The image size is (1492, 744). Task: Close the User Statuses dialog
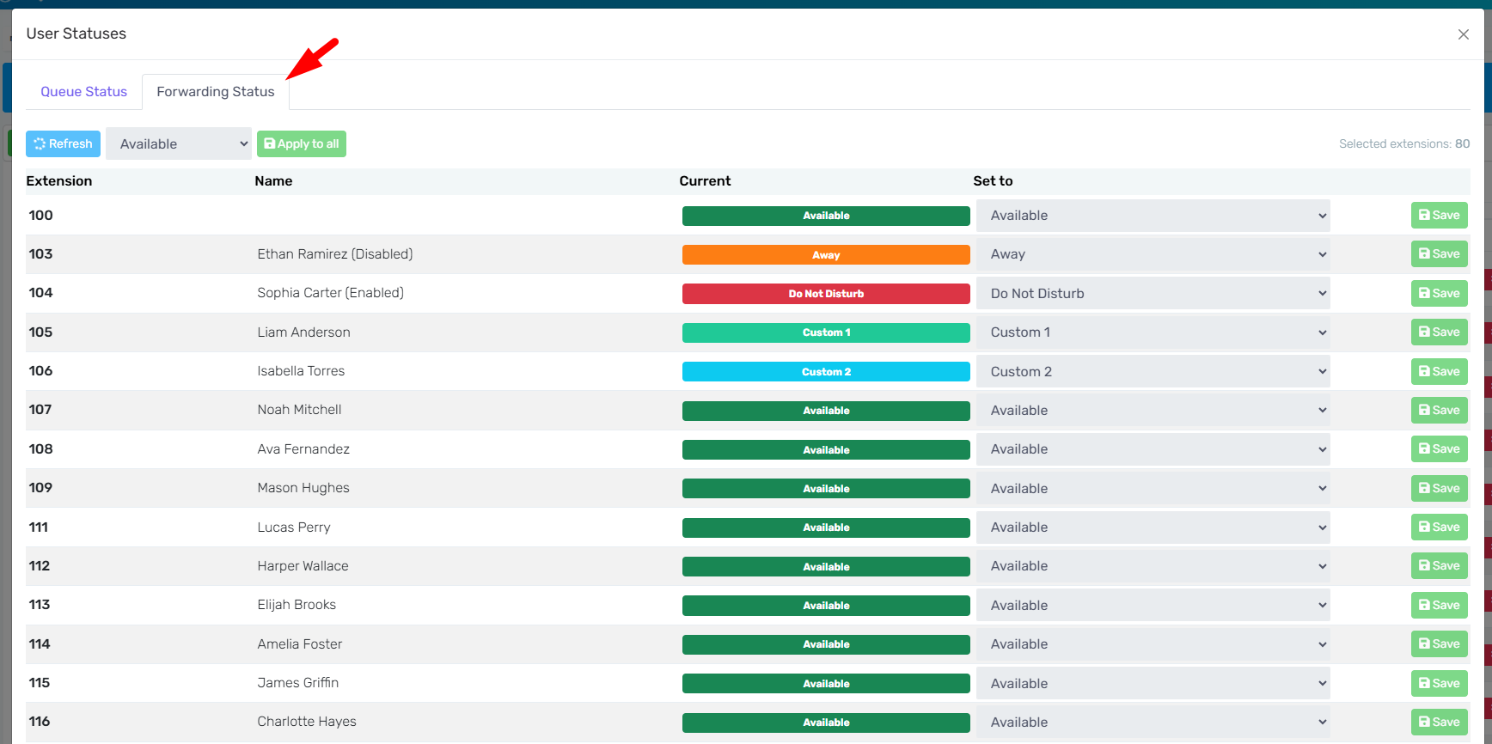click(1463, 34)
